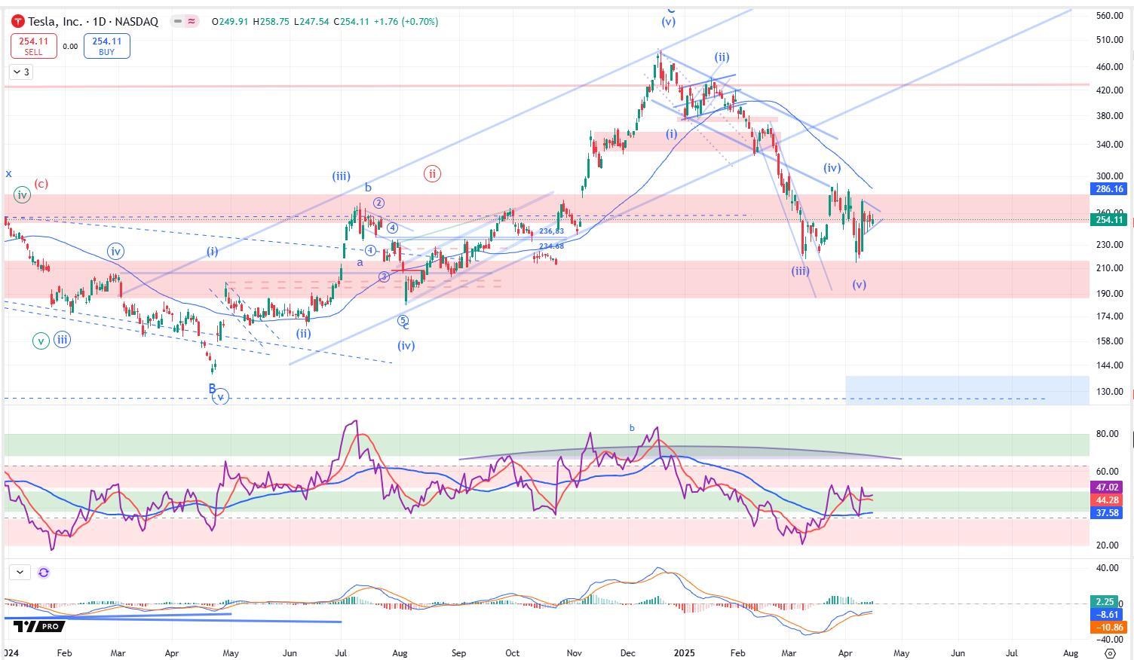Click the 560.00 price scale label
The image size is (1134, 660).
tap(1110, 16)
